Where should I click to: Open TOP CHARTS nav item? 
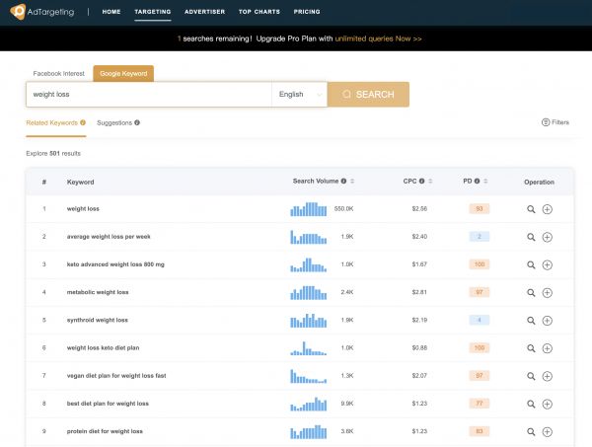259,12
